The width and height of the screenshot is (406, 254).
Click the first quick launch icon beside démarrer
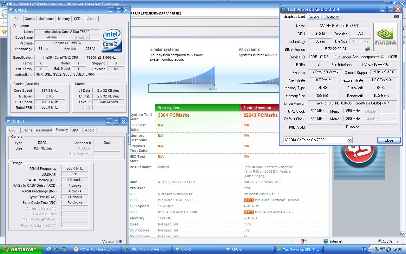pyautogui.click(x=49, y=249)
